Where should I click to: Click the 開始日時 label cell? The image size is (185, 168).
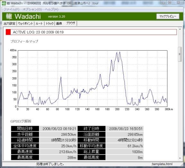tap(25, 129)
